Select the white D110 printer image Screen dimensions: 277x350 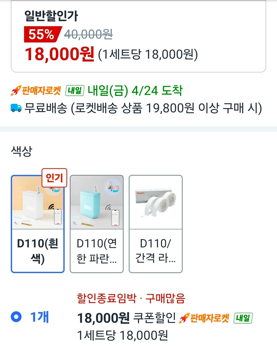click(38, 203)
